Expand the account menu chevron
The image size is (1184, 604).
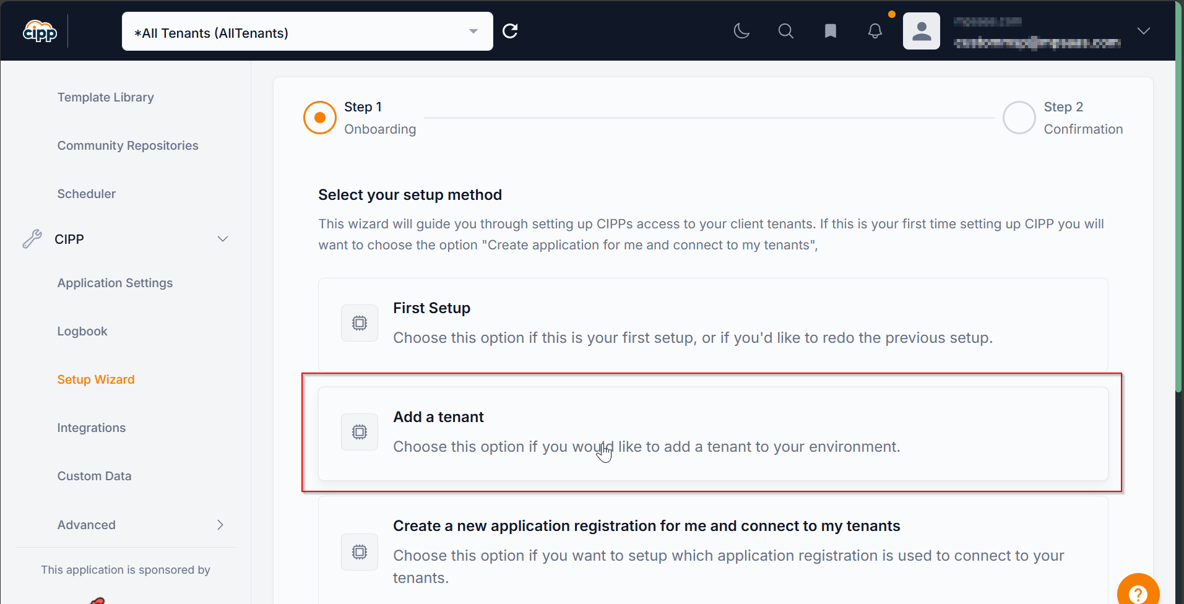pos(1144,31)
